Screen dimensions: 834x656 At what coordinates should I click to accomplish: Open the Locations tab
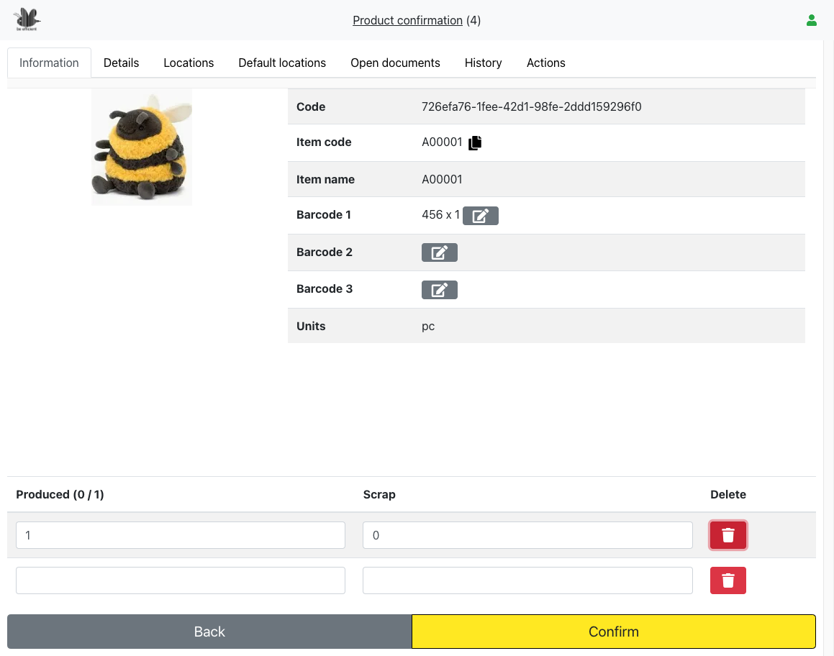(x=189, y=63)
